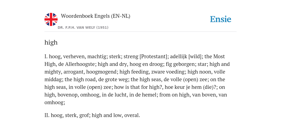Click the "[wild]" bracketed word
This screenshot has width=281, height=140.
coord(195,57)
